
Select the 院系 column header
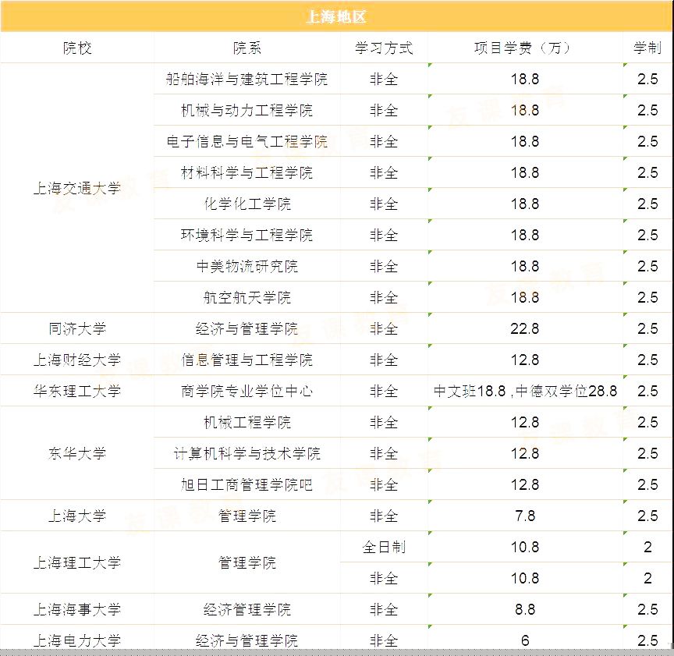(x=247, y=48)
